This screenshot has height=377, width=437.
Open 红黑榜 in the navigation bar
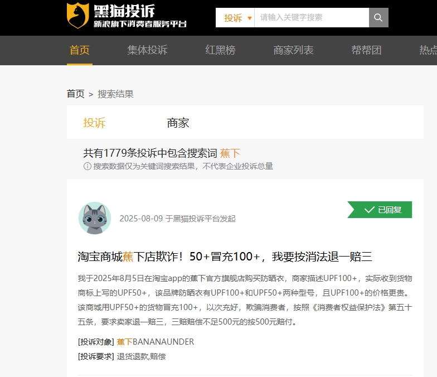pos(221,50)
